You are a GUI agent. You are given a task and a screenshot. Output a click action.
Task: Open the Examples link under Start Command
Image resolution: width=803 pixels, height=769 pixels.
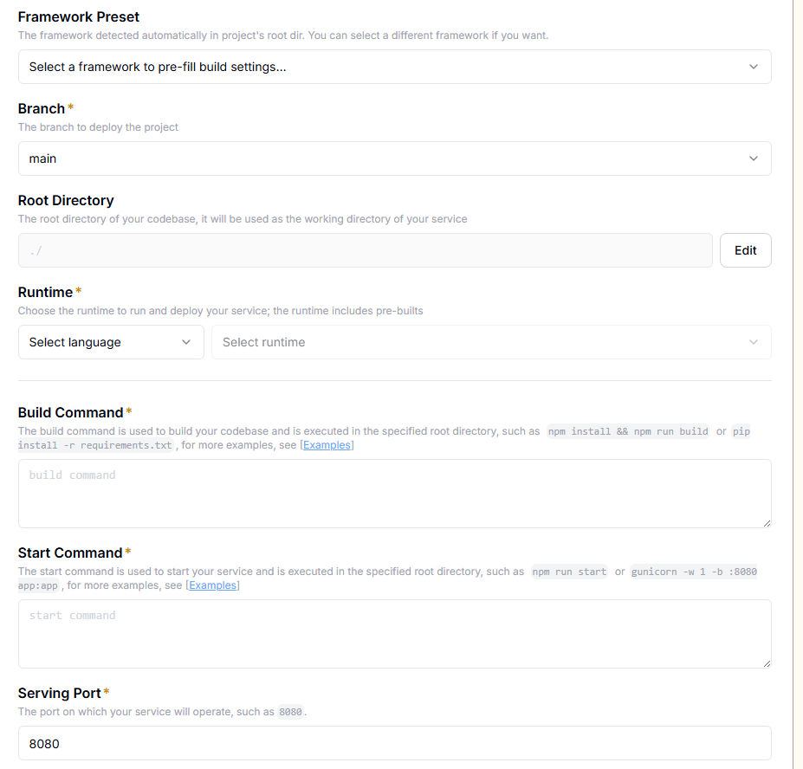click(x=212, y=585)
